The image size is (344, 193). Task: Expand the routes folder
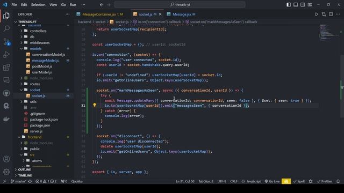pos(35,84)
